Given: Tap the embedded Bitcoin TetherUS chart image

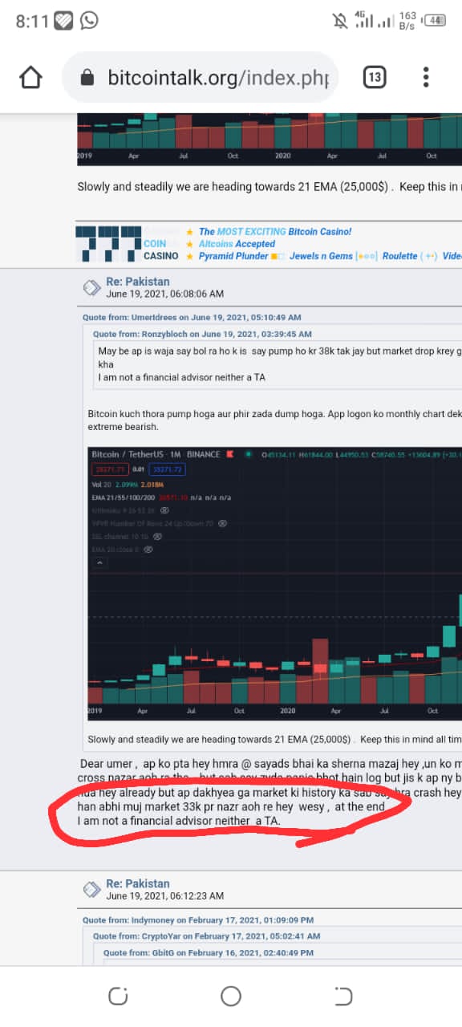Looking at the screenshot, I should coord(275,583).
